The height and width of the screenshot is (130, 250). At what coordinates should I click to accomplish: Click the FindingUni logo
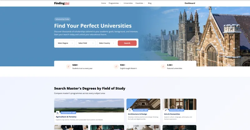[62, 3]
